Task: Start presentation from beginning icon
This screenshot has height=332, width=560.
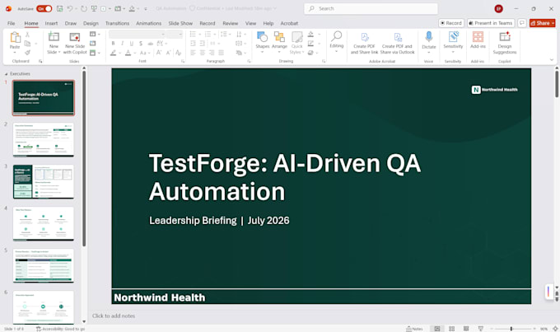Action: coord(94,8)
